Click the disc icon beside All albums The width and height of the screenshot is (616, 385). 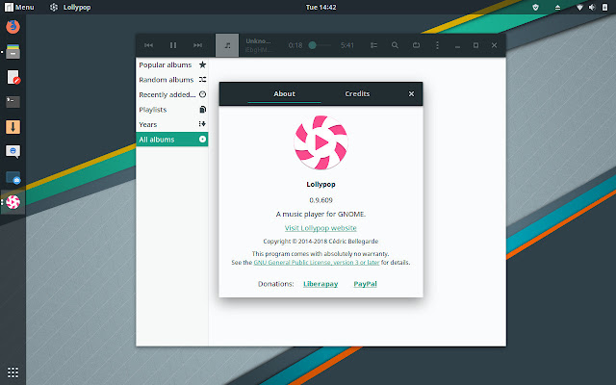click(x=202, y=139)
